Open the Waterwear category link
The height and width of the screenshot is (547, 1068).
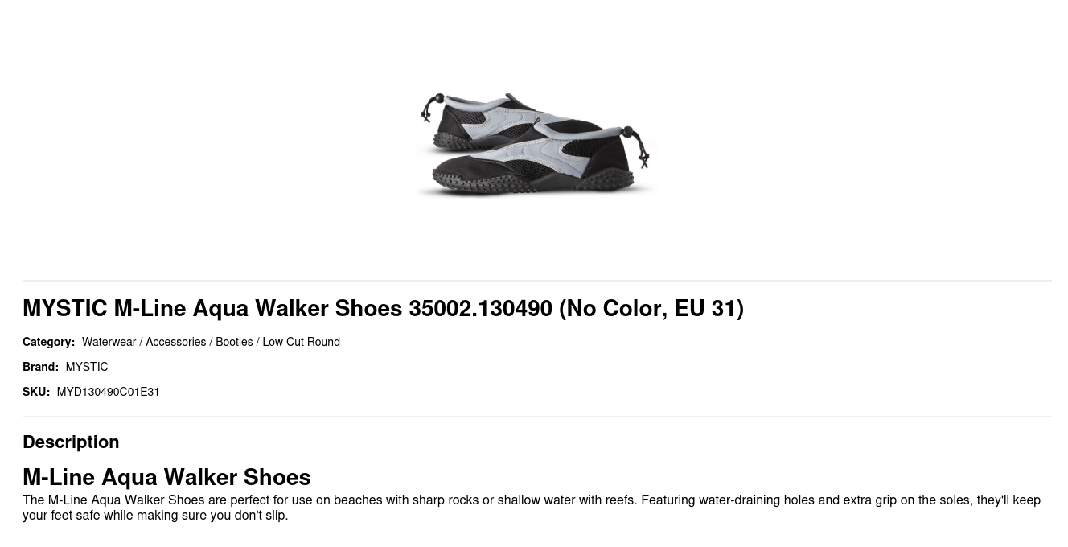click(x=109, y=342)
